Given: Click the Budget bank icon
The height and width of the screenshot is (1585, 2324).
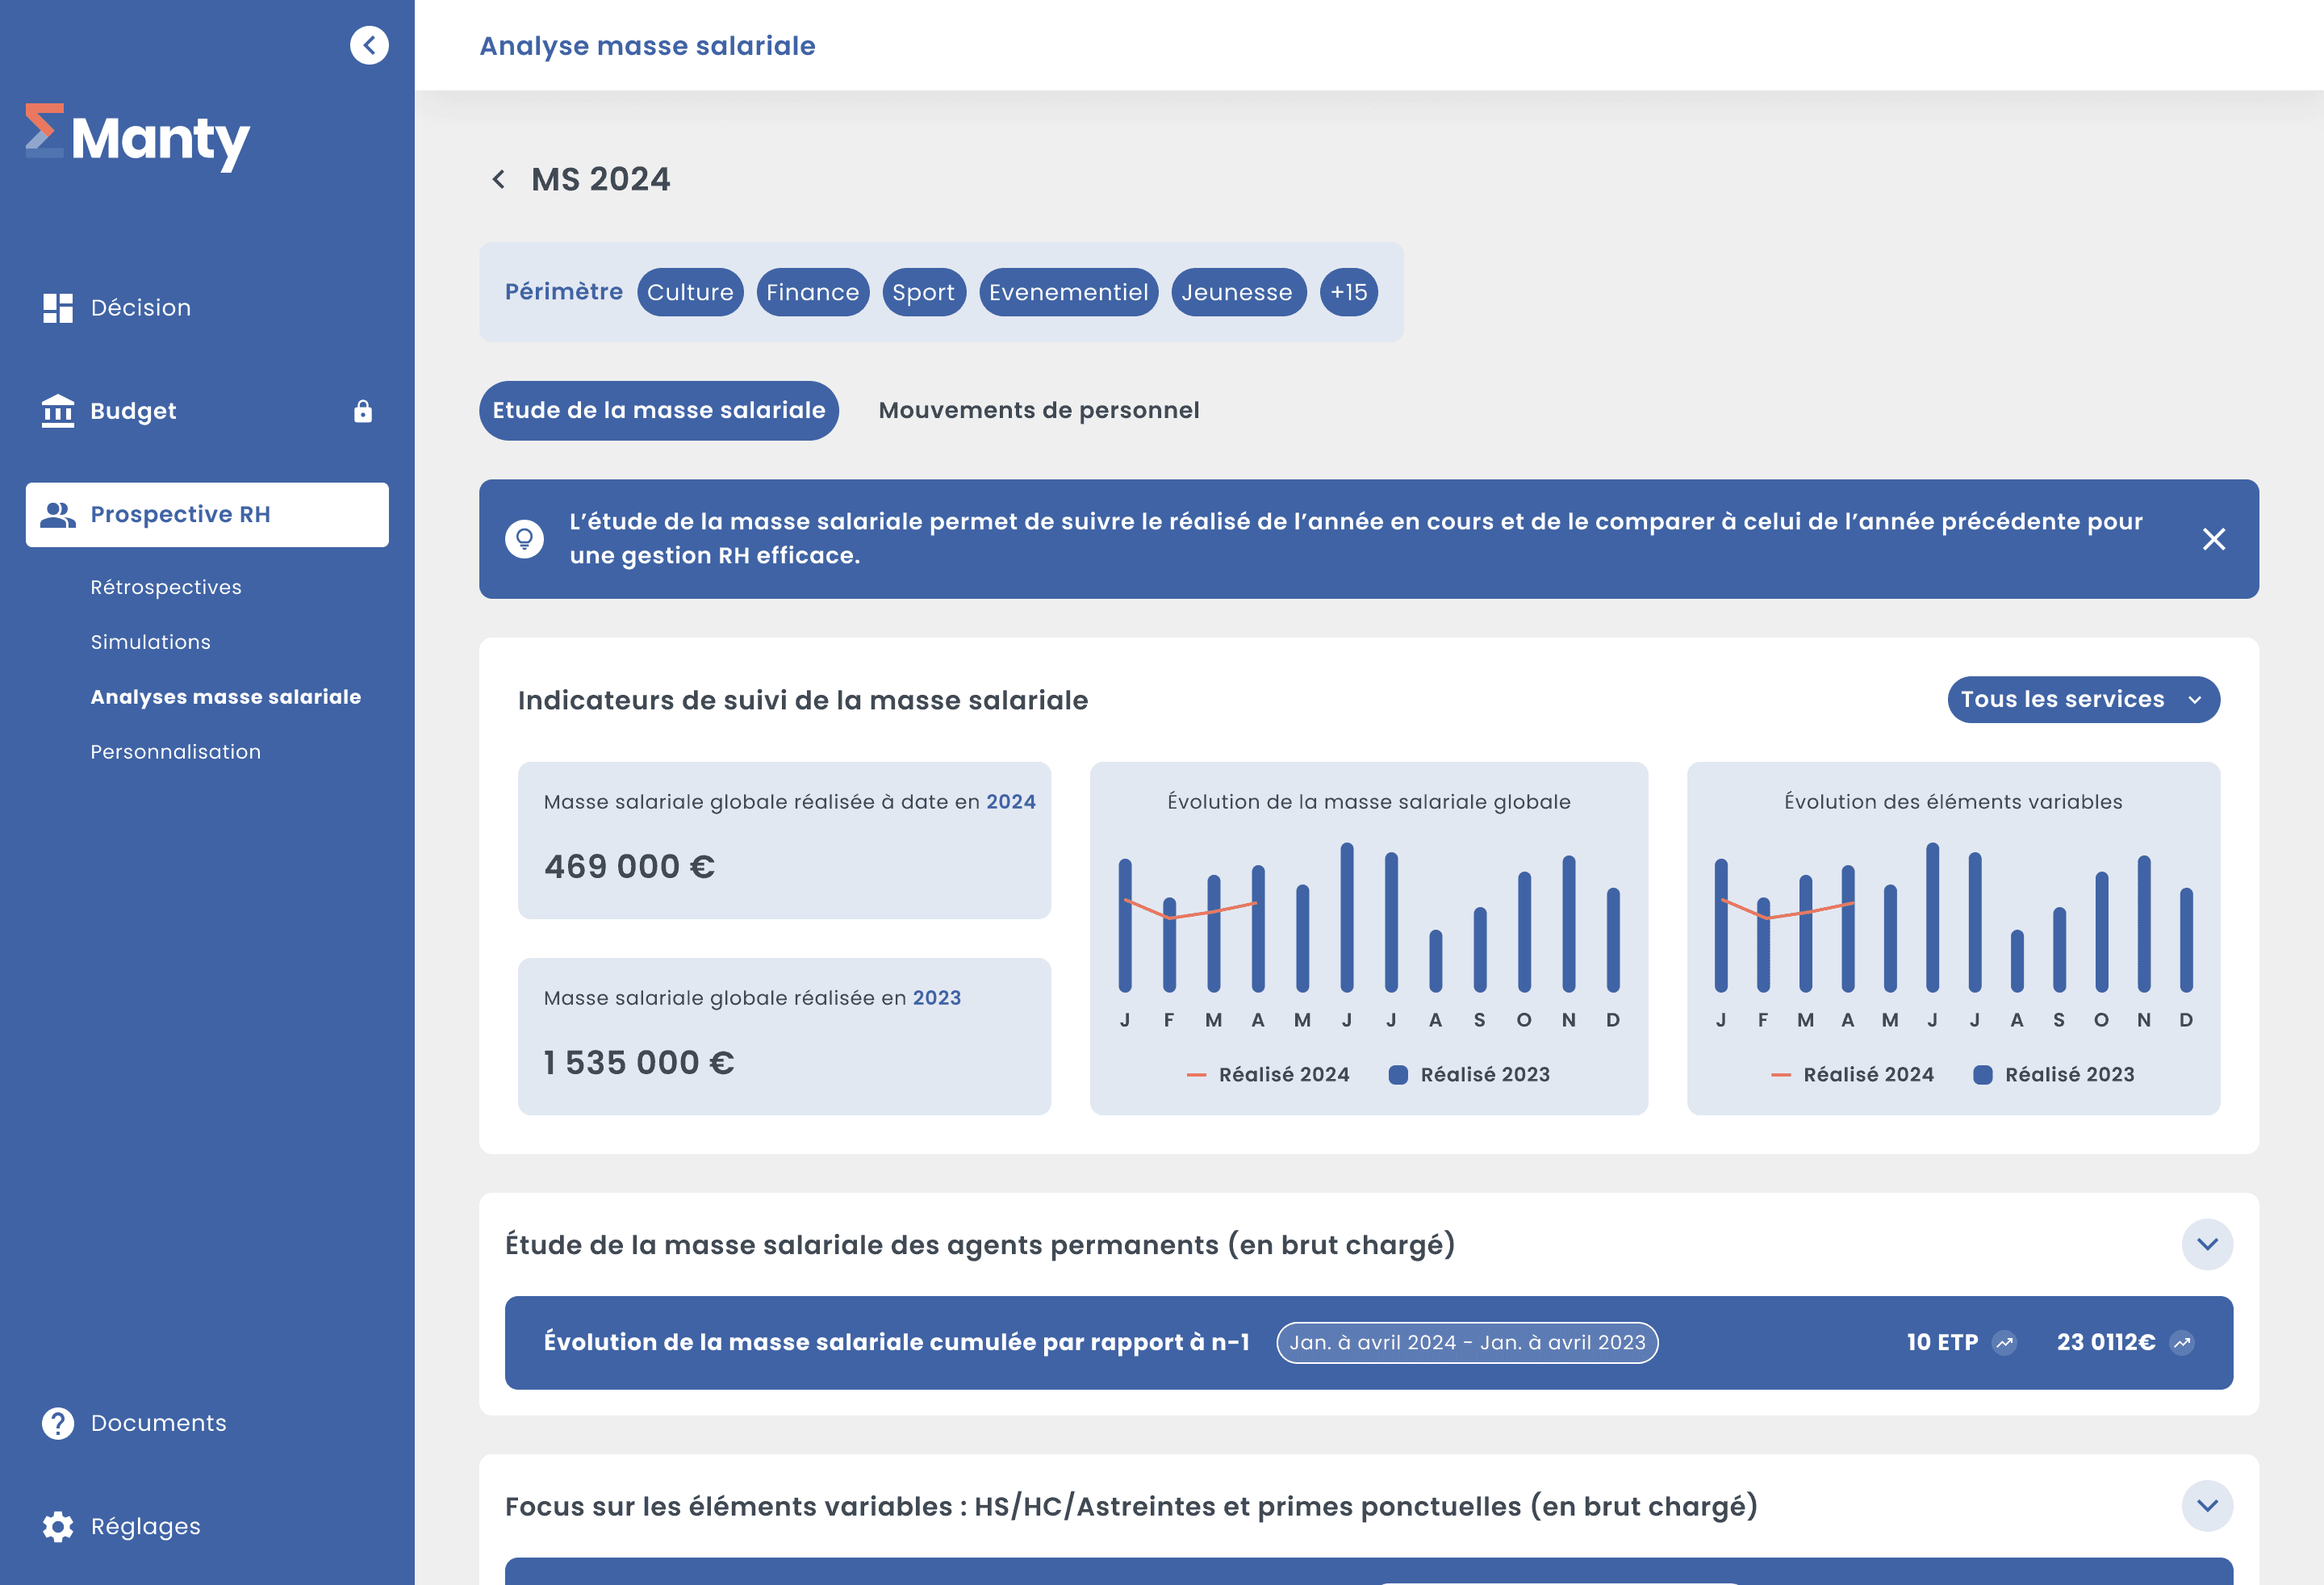Looking at the screenshot, I should [58, 411].
